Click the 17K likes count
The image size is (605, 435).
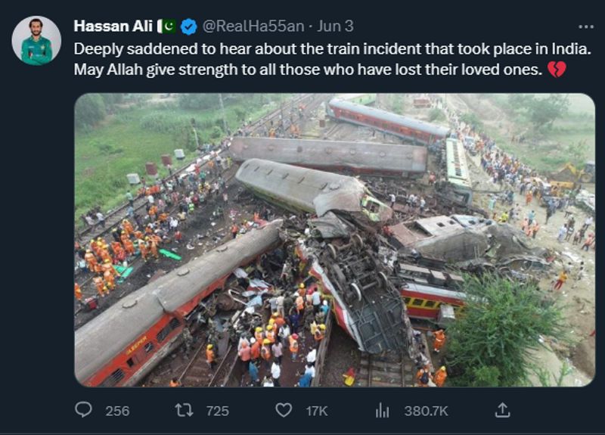coord(316,411)
